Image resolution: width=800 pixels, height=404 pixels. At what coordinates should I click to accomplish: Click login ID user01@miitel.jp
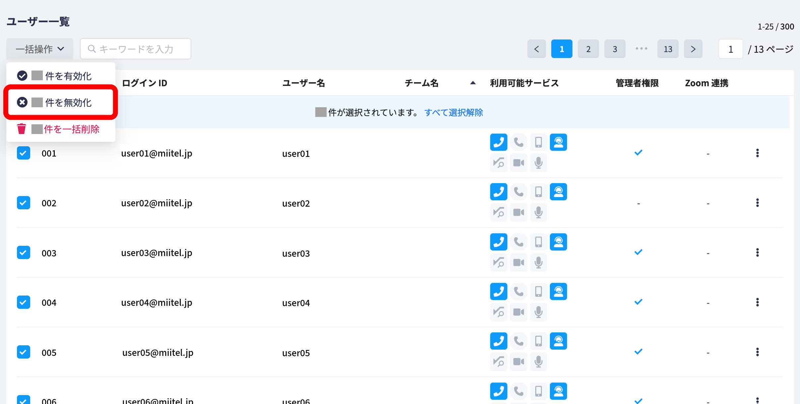157,153
